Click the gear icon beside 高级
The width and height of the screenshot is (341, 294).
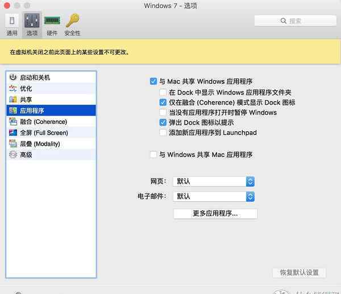click(x=13, y=155)
